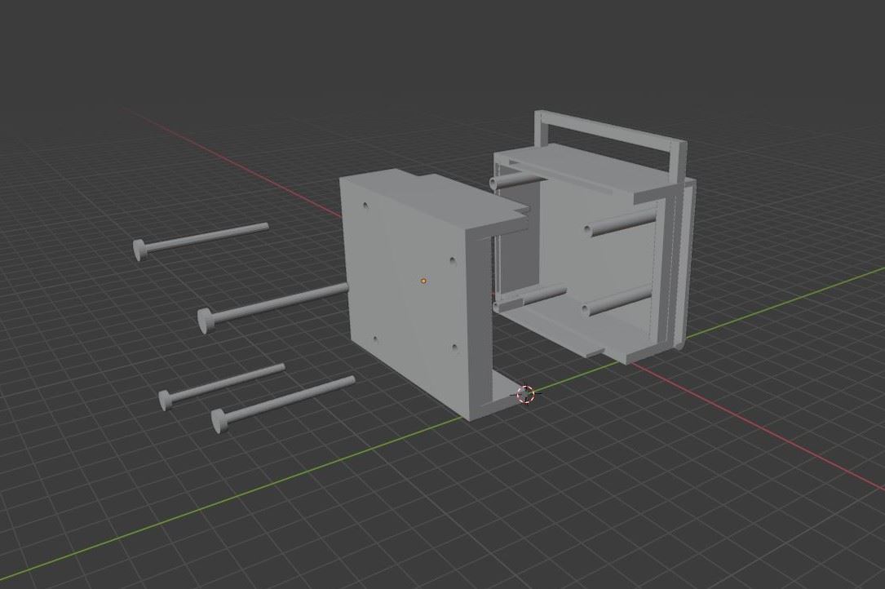Click the 3D cursor crosshair on the grid

pyautogui.click(x=526, y=395)
